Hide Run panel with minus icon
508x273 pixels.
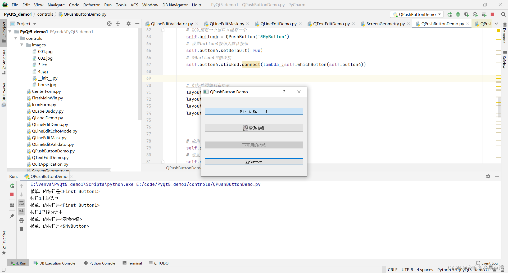pyautogui.click(x=497, y=176)
